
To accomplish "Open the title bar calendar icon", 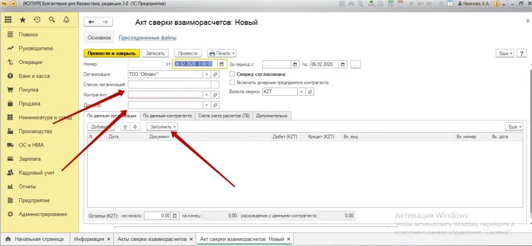I will tap(401, 4).
